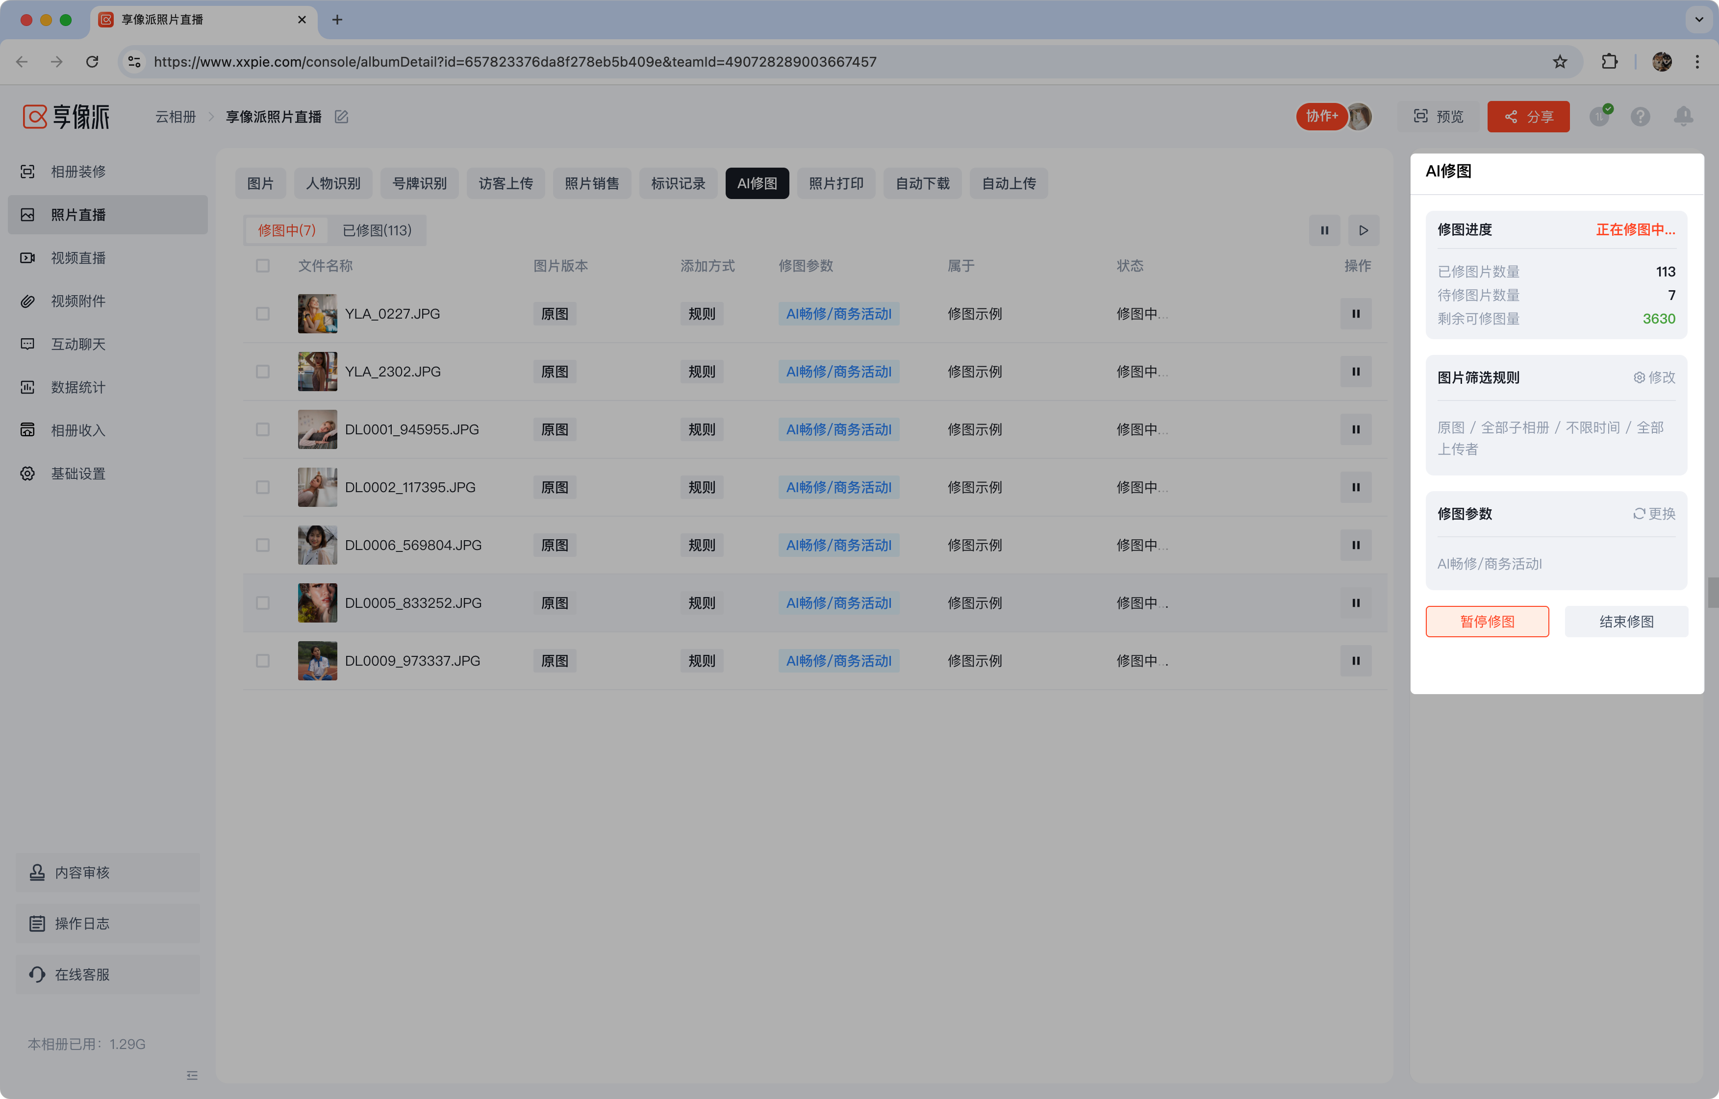Open the 人物识别 tab
1719x1099 pixels.
[x=332, y=183]
